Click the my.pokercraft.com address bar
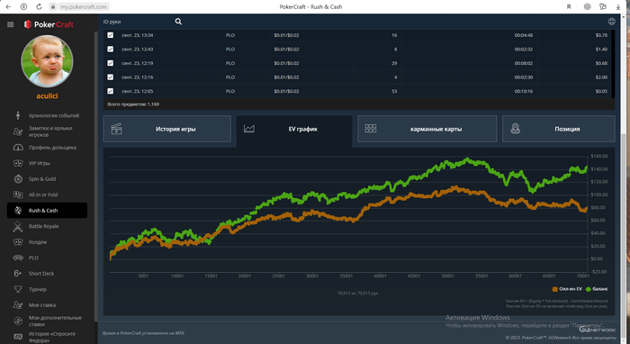Screen dimensions: 630x344 pos(84,7)
